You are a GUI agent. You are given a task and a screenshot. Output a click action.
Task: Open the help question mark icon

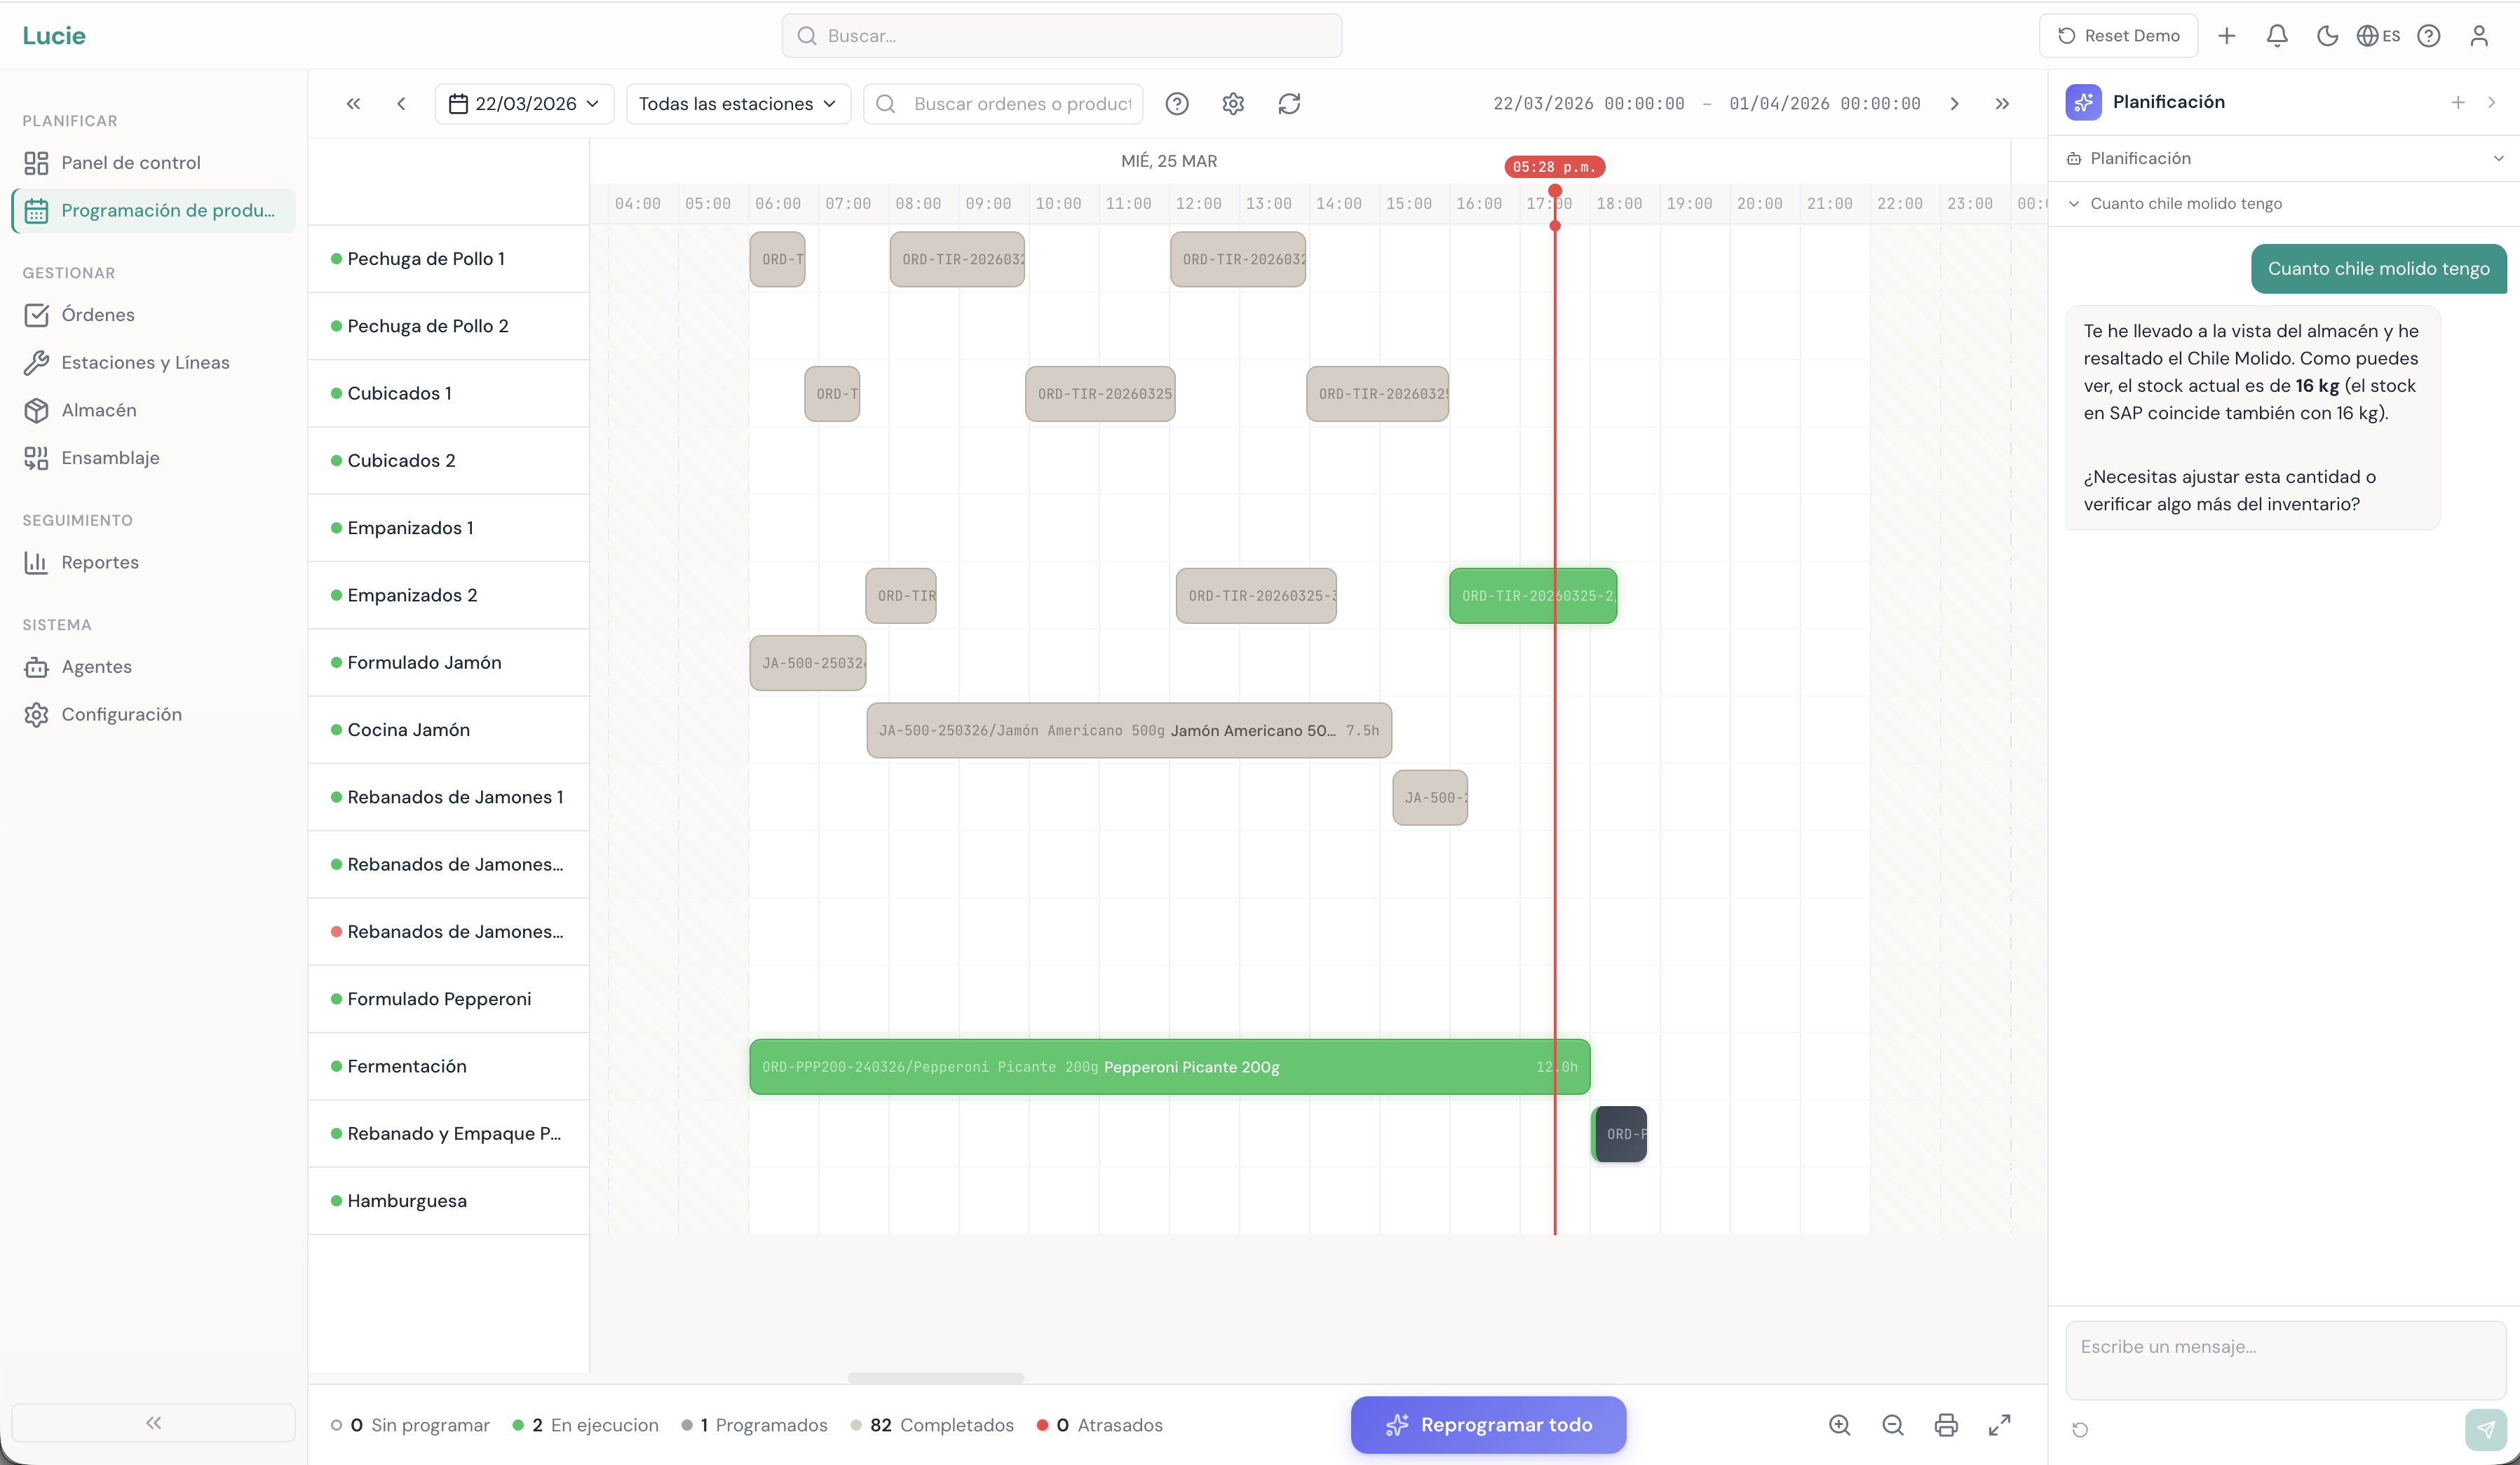[x=2429, y=36]
